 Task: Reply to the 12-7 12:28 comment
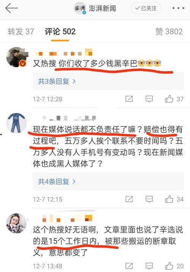point(149,99)
